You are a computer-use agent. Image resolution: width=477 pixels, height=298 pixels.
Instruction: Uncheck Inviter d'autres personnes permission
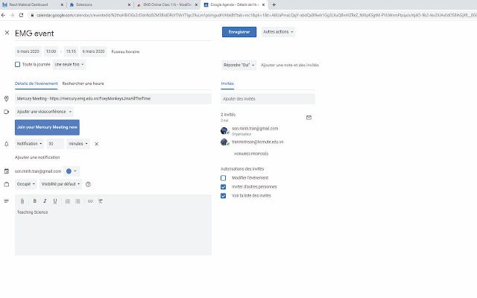pos(224,187)
